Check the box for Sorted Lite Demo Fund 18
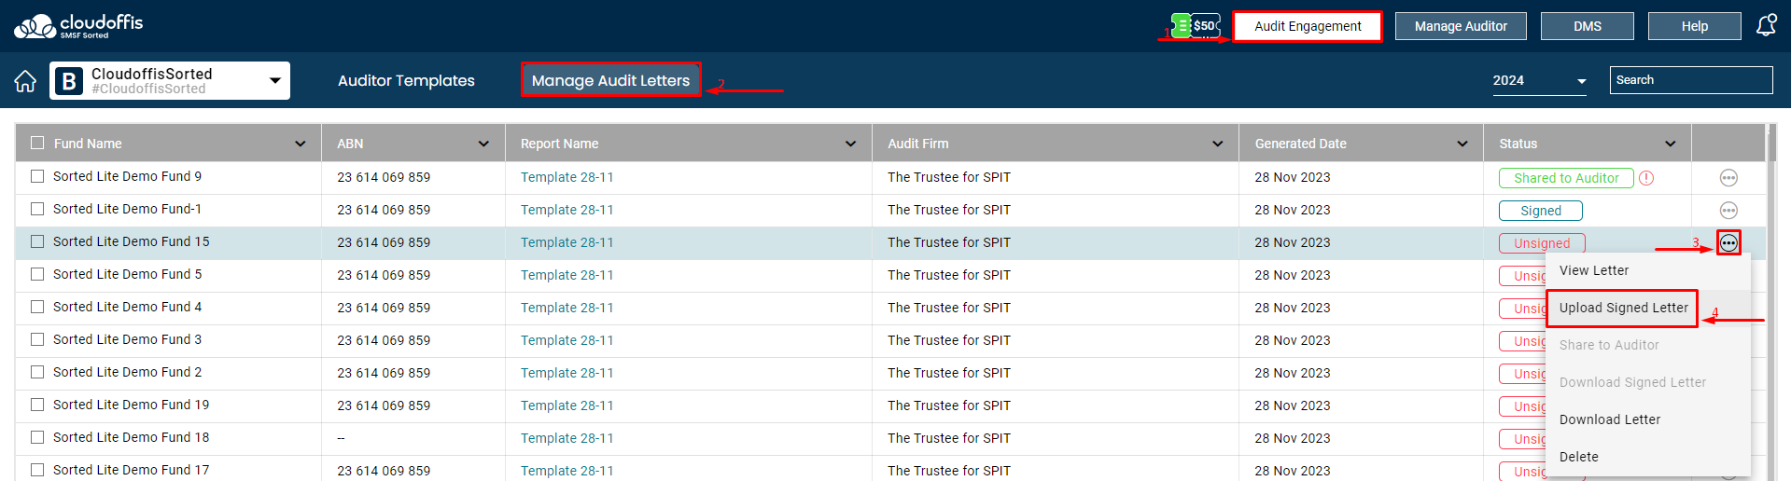1791x481 pixels. 37,437
